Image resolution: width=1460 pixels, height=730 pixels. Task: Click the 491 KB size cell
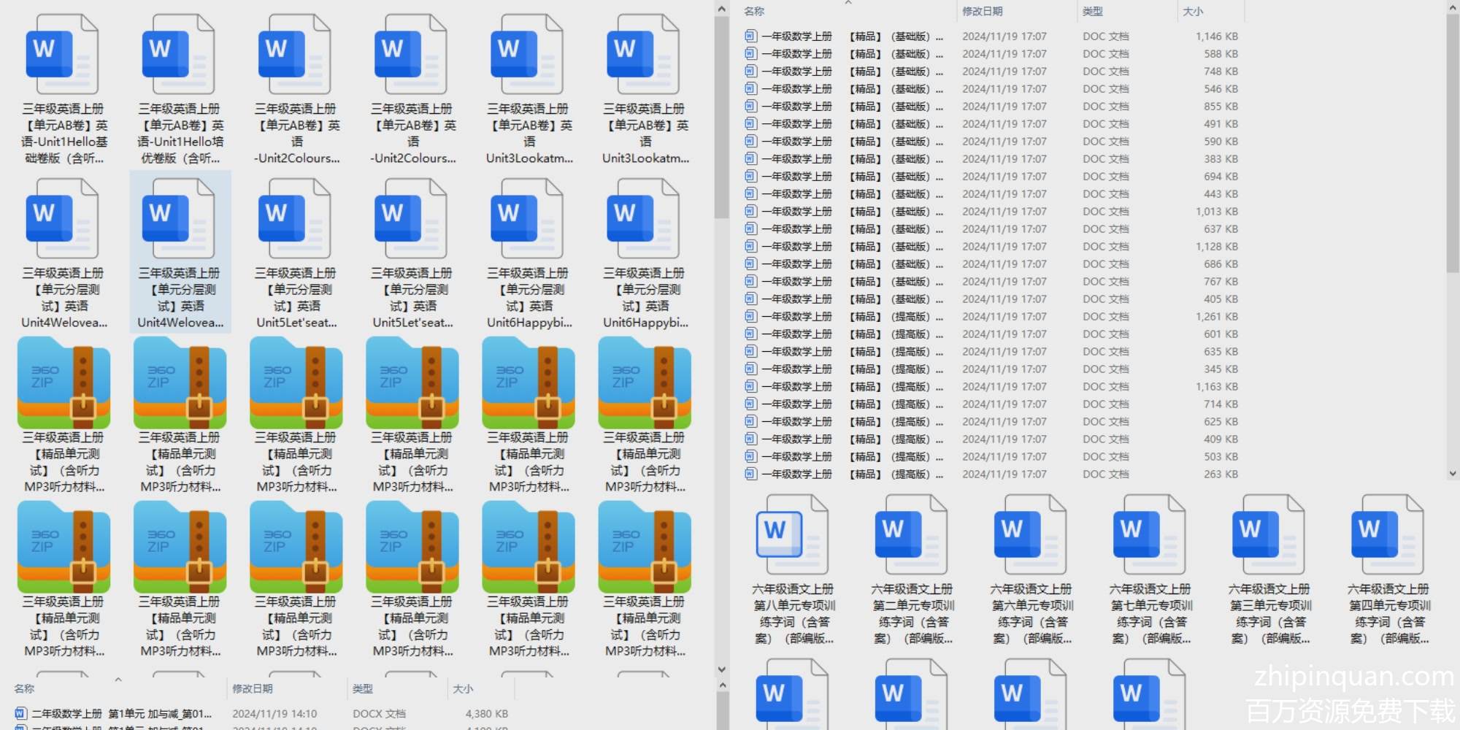pos(1221,123)
